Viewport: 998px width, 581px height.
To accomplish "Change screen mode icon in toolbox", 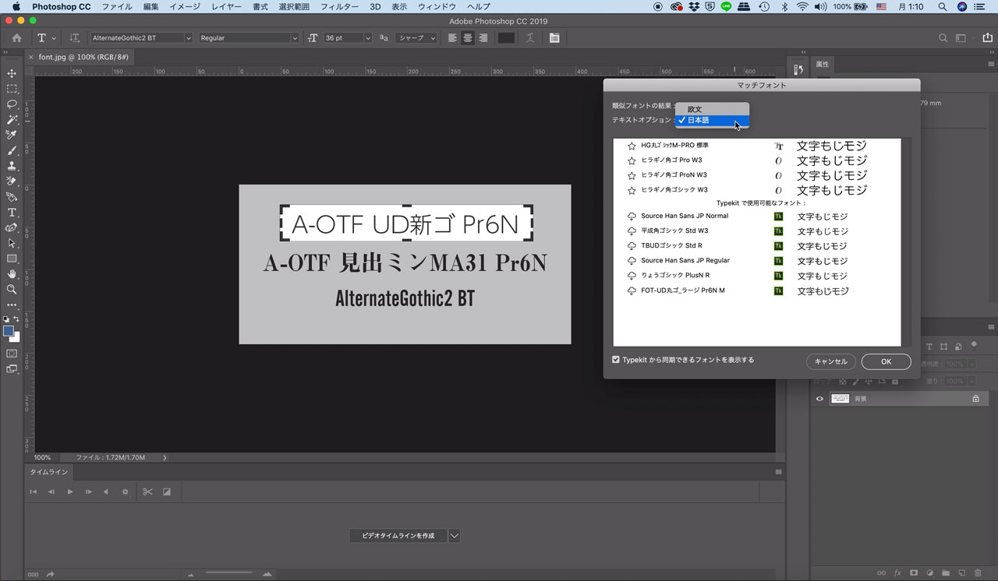I will tap(12, 369).
